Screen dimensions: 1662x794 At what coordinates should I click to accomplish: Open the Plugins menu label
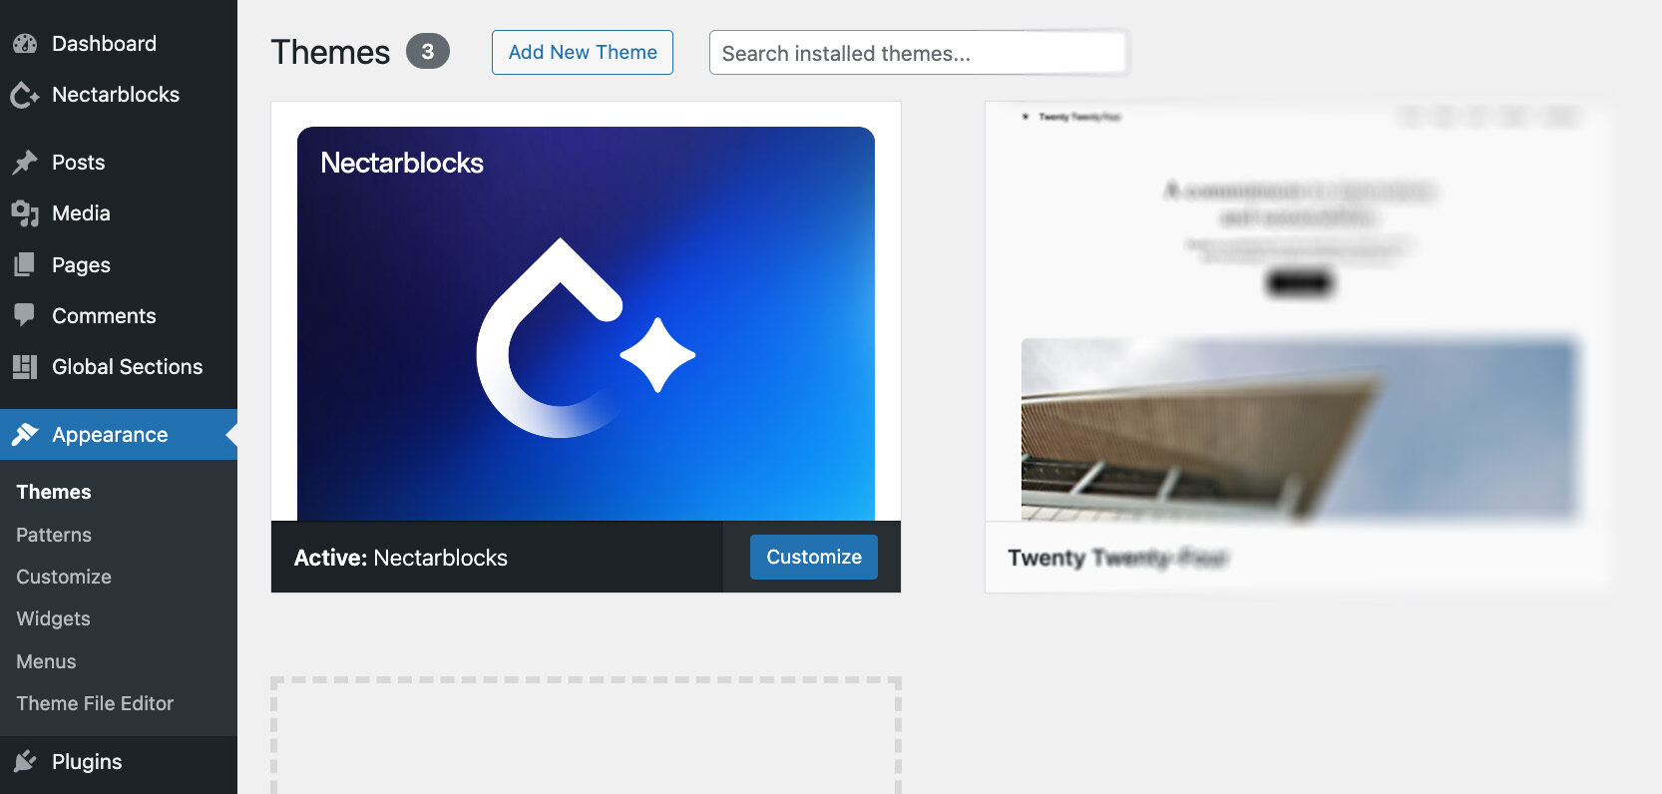coord(87,762)
